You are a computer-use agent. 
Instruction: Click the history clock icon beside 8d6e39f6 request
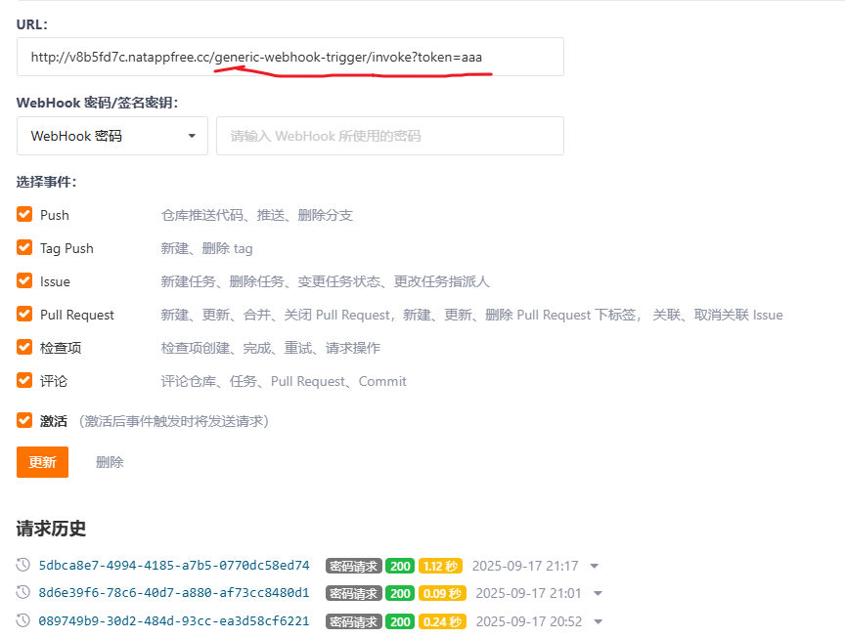pyautogui.click(x=22, y=592)
